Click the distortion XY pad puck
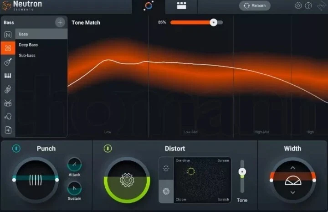This screenshot has height=212, width=328. [x=191, y=171]
